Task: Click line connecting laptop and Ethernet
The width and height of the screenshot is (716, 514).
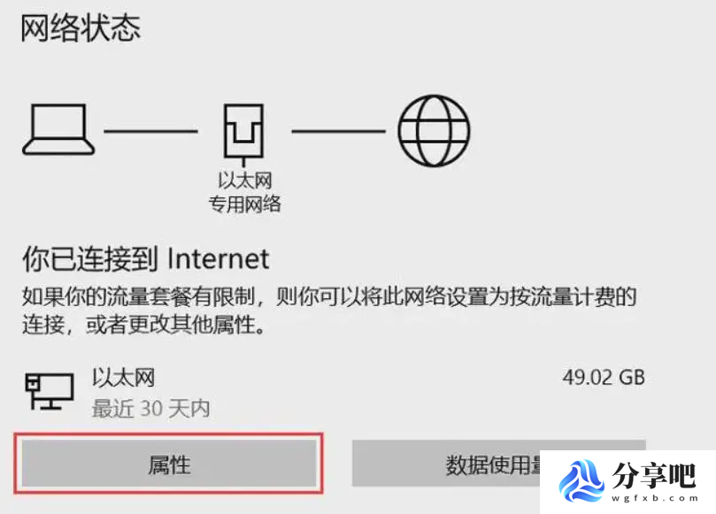Action: [150, 131]
